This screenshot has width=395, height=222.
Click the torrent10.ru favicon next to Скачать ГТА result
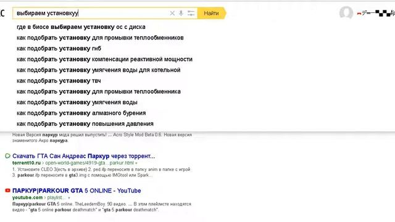click(7, 156)
